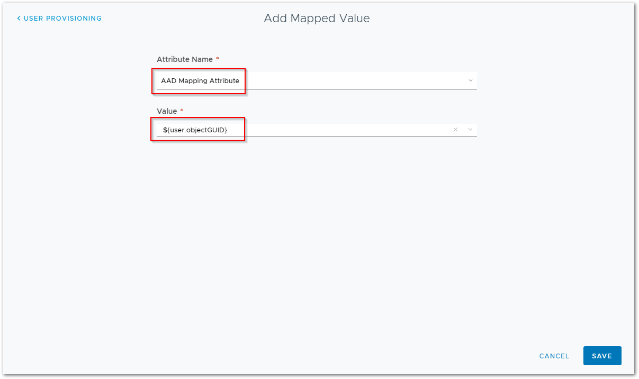Click the Add Mapped Value heading

tap(317, 19)
